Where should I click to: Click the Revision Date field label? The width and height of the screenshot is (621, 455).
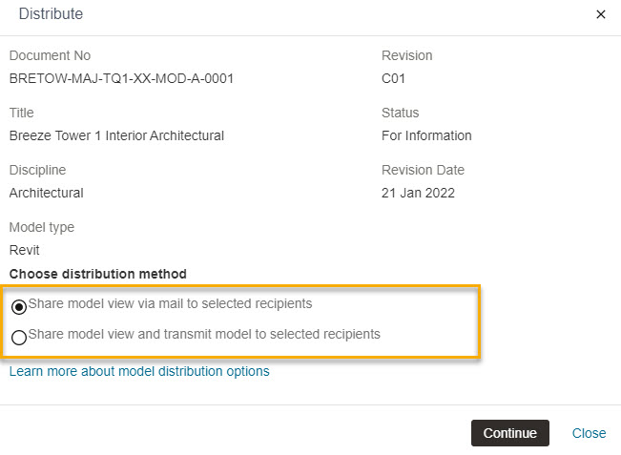[x=423, y=170]
